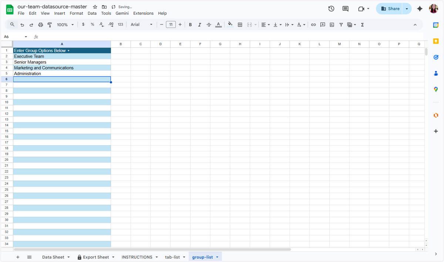Star the our-team-datasource-master document
444x262 pixels.
pos(95,7)
